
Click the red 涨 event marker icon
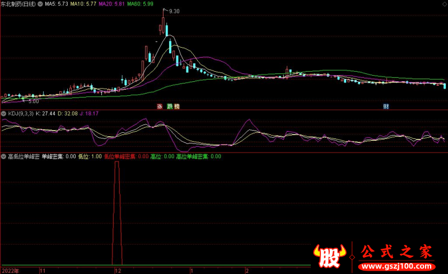click(x=160, y=106)
